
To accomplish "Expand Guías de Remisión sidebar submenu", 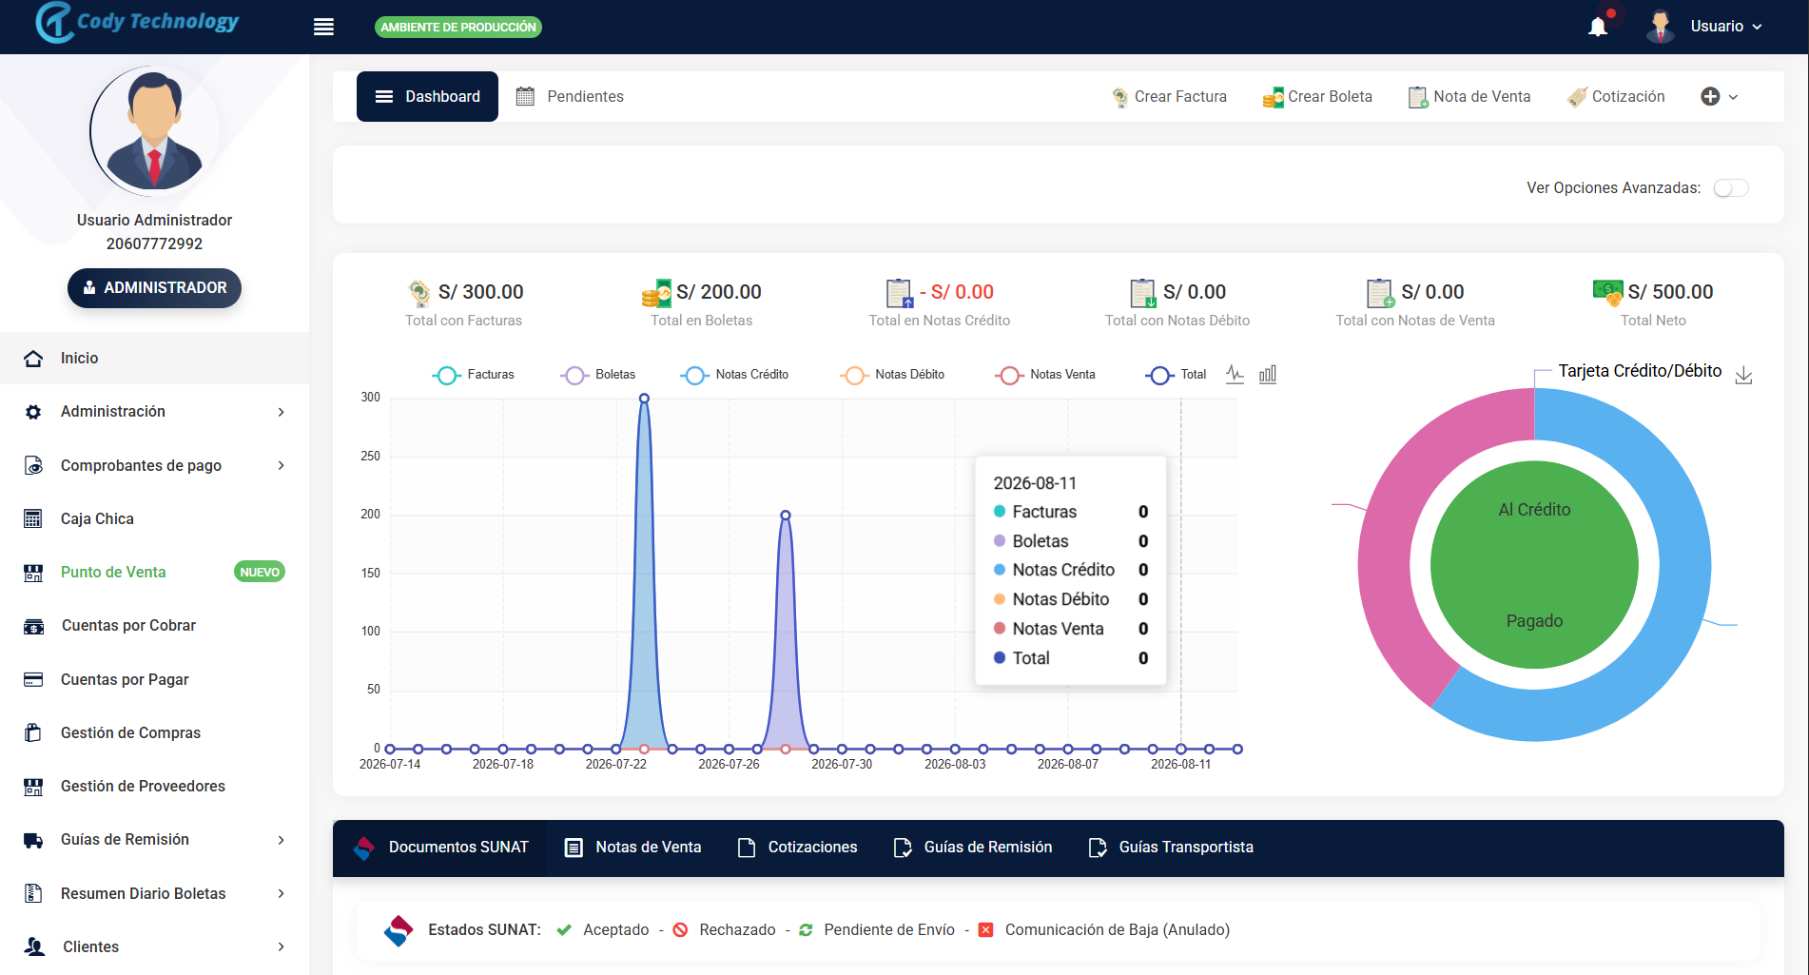I will tap(154, 840).
